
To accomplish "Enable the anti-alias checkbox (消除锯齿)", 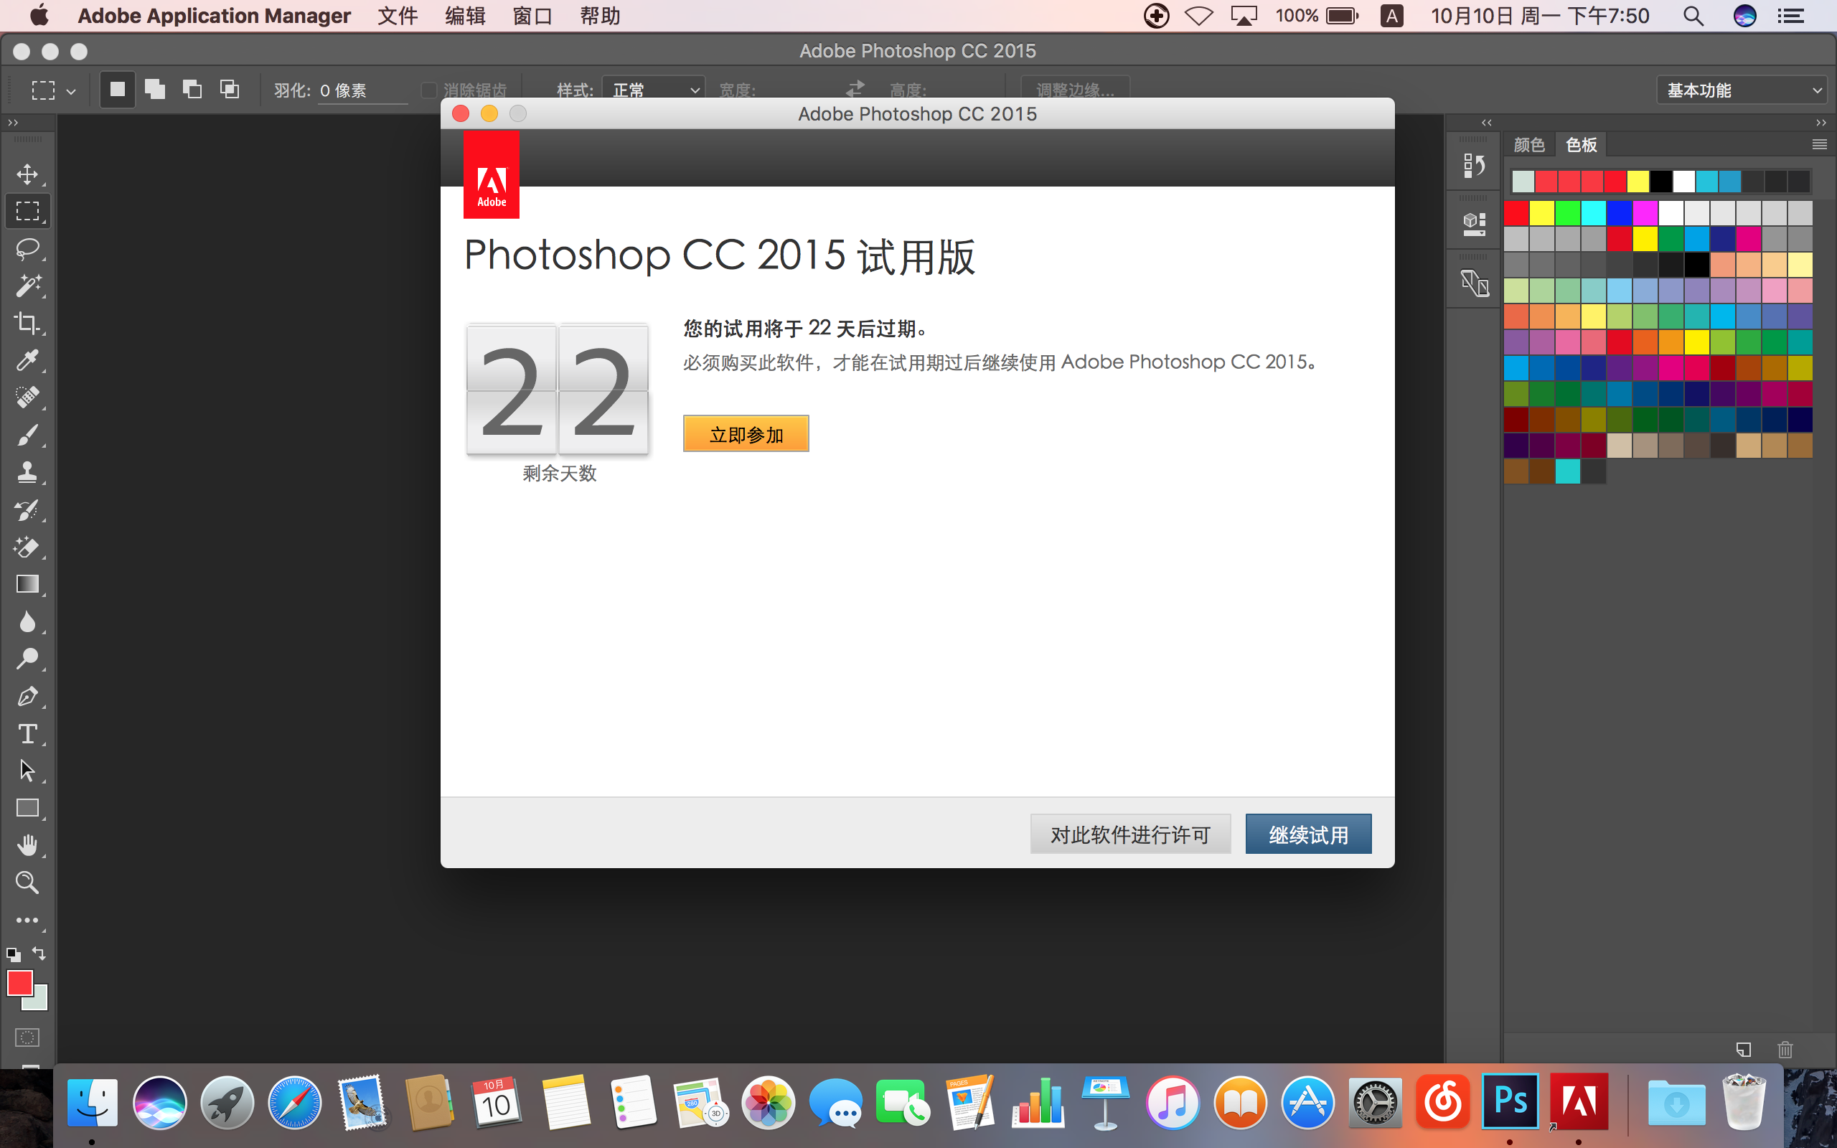I will tap(428, 90).
